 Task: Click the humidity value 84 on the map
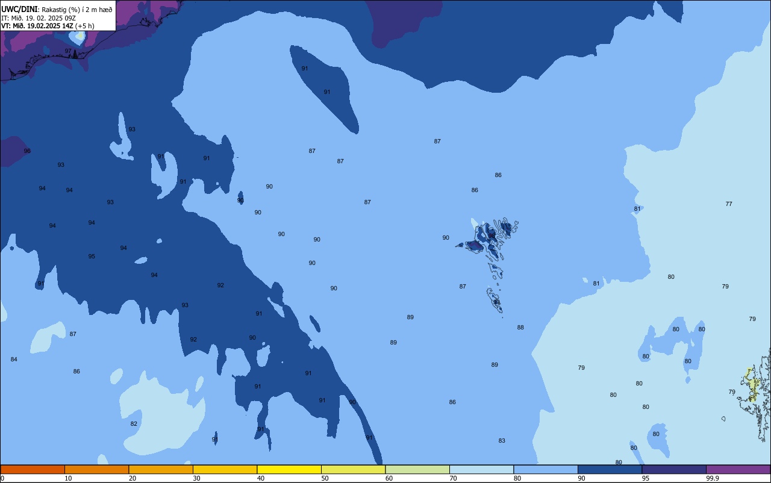pos(14,360)
